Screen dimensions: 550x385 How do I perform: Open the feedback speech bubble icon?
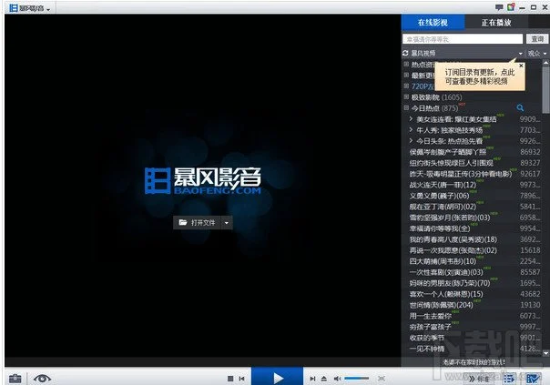pos(499,7)
